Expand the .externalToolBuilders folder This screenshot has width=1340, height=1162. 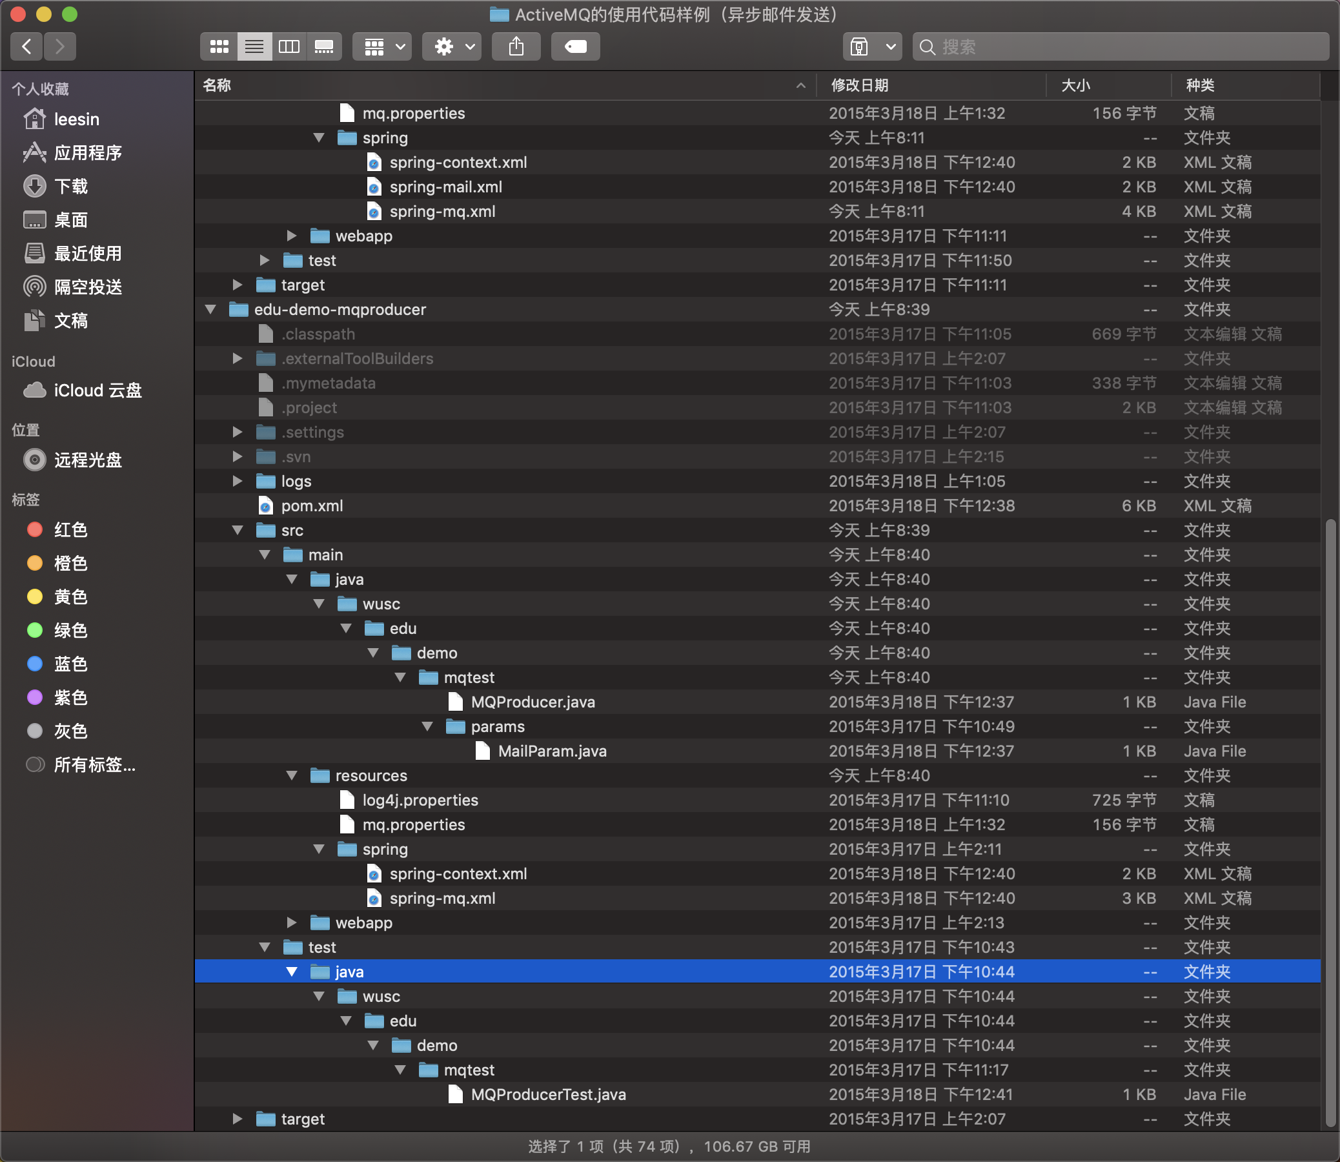238,358
